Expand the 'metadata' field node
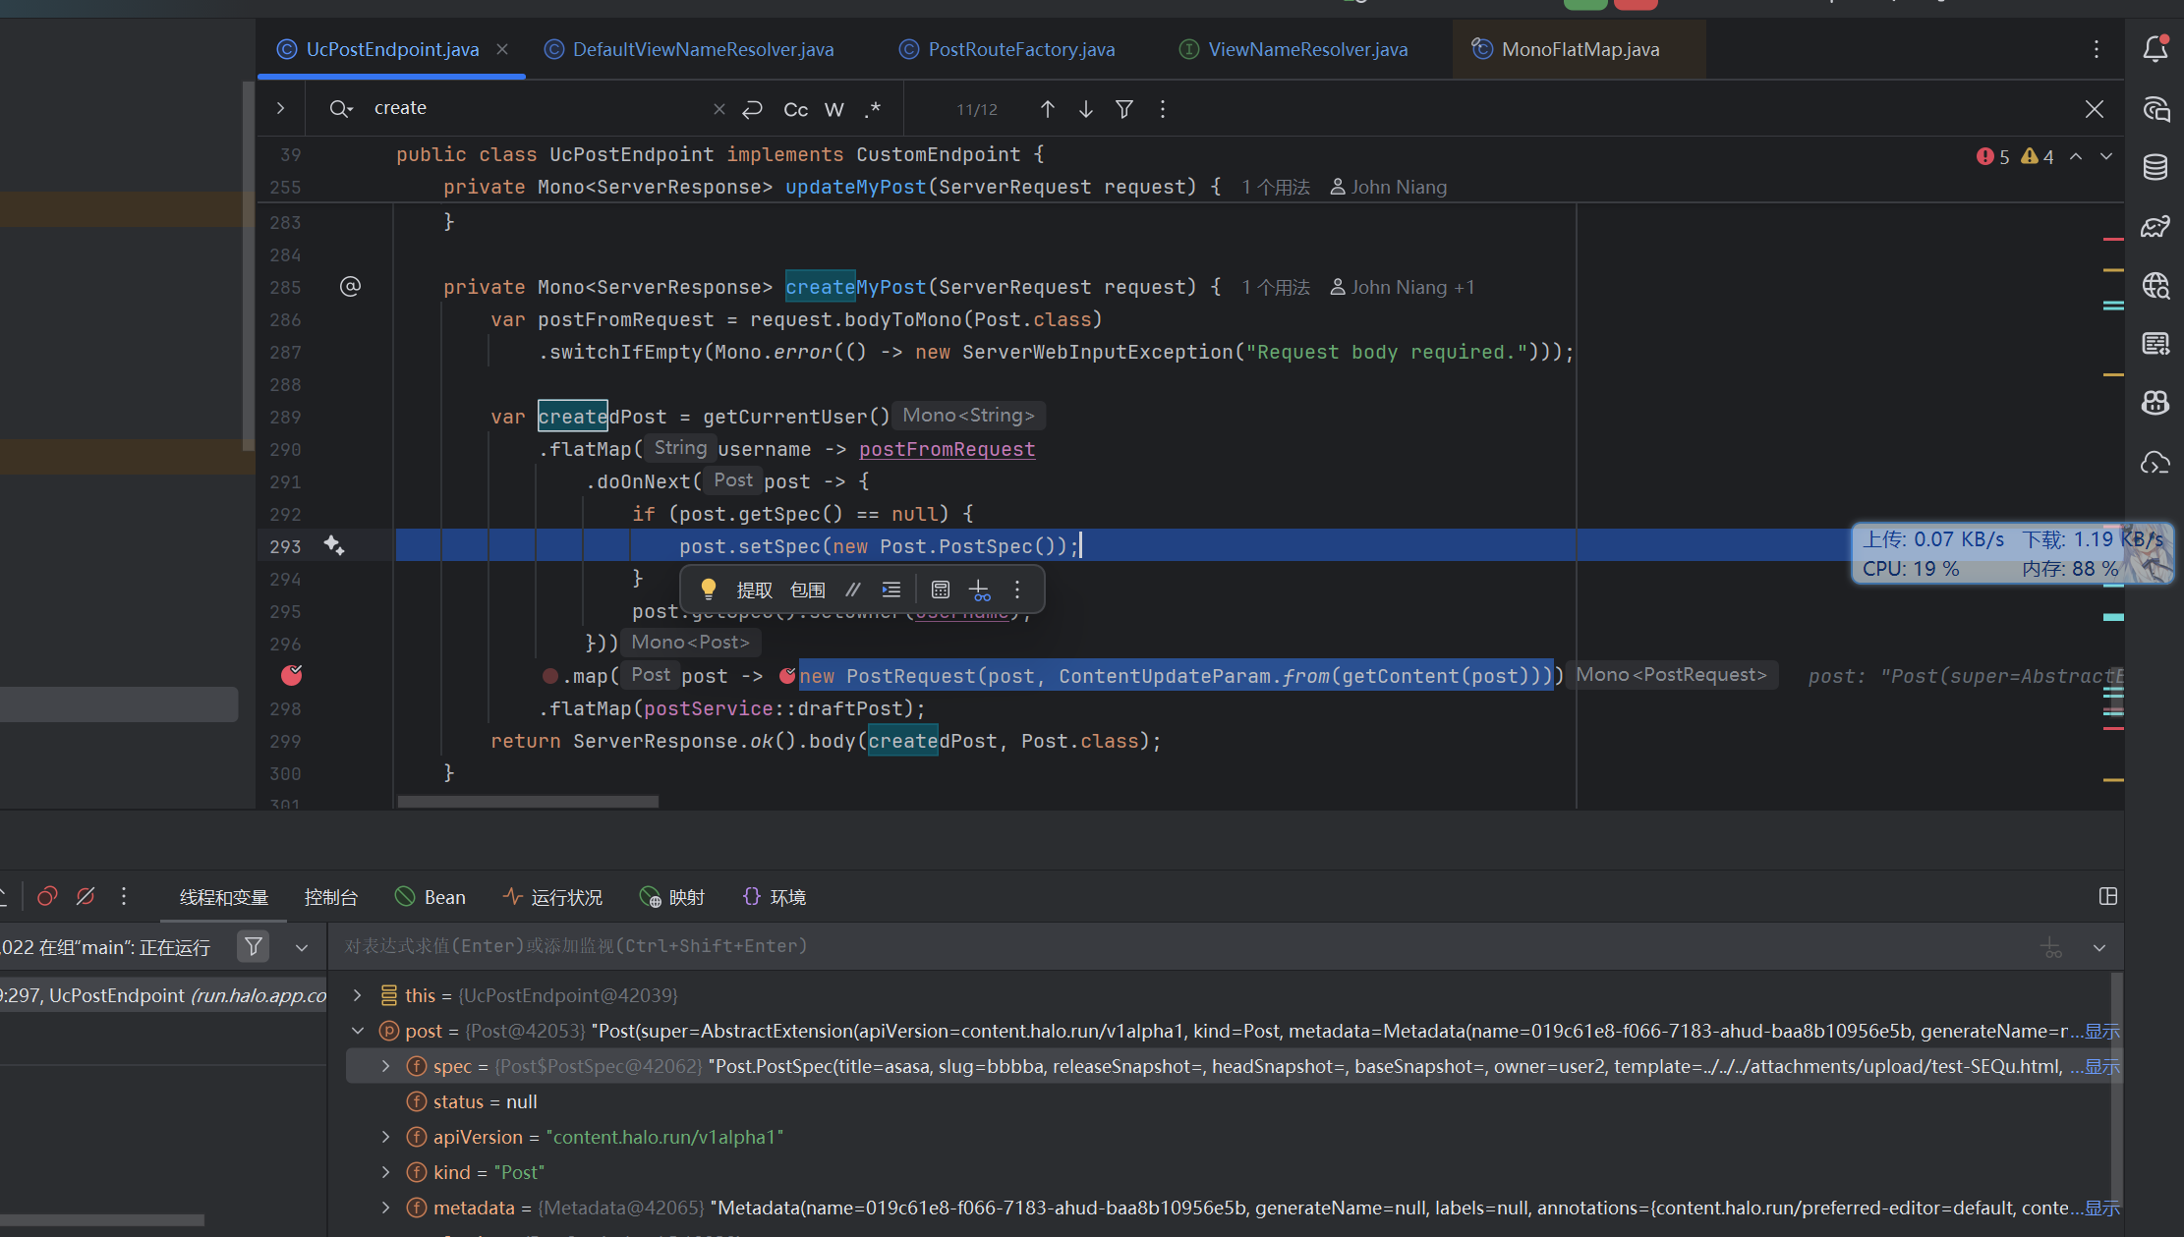This screenshot has width=2184, height=1237. pos(385,1208)
